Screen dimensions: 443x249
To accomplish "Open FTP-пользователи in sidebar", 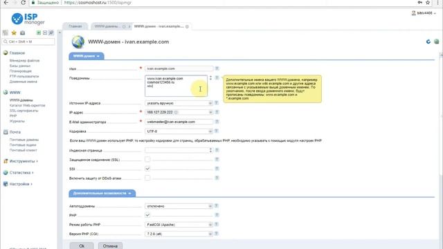I will (x=24, y=76).
